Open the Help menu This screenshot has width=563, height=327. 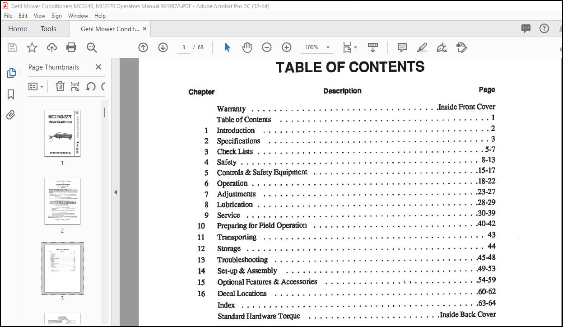click(100, 15)
